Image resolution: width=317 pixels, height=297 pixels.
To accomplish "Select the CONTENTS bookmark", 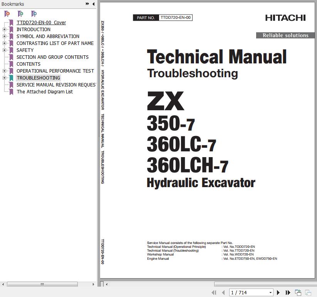I will pos(28,64).
